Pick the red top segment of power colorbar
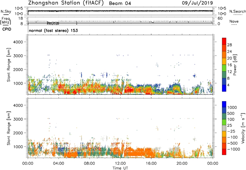Viewport: 246px width, 170px height. coord(224,41)
